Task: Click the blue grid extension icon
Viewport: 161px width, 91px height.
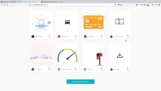Action: (x=153, y=5)
